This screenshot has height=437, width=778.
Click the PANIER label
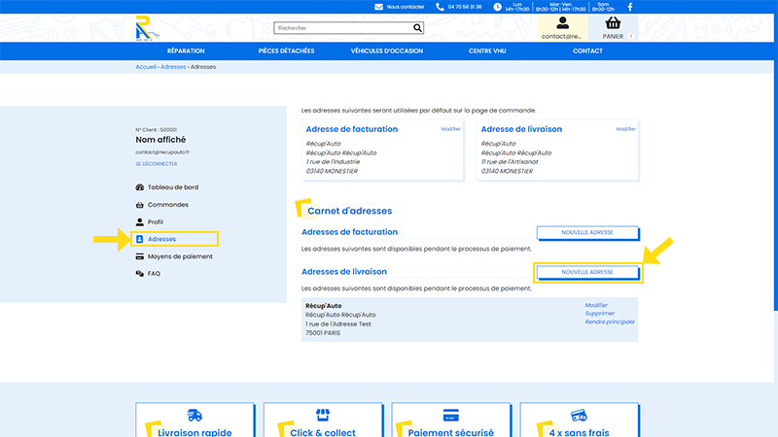tap(613, 36)
